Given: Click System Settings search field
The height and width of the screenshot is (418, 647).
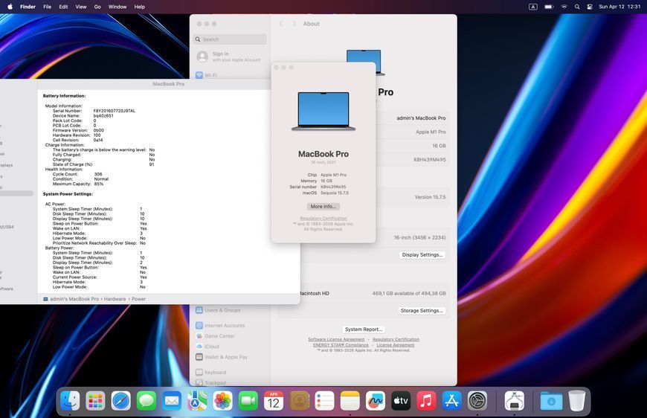Looking at the screenshot, I should tap(230, 39).
